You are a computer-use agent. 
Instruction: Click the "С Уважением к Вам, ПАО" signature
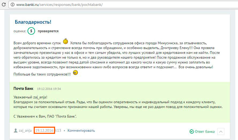[x=45, y=116]
